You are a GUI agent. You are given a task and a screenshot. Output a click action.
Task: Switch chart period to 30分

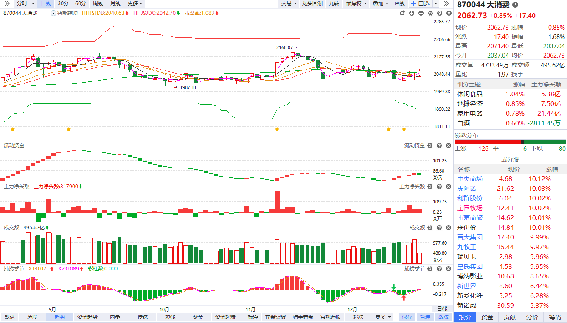click(63, 3)
